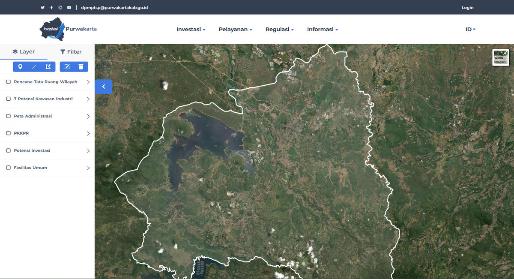Expand the Peta Administrasi group
The width and height of the screenshot is (514, 279).
pos(88,116)
